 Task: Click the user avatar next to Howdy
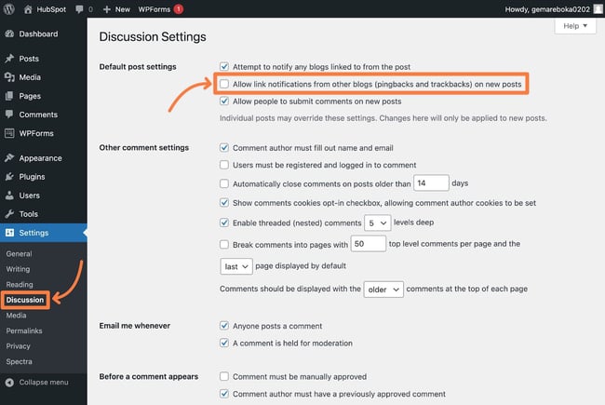coord(598,9)
